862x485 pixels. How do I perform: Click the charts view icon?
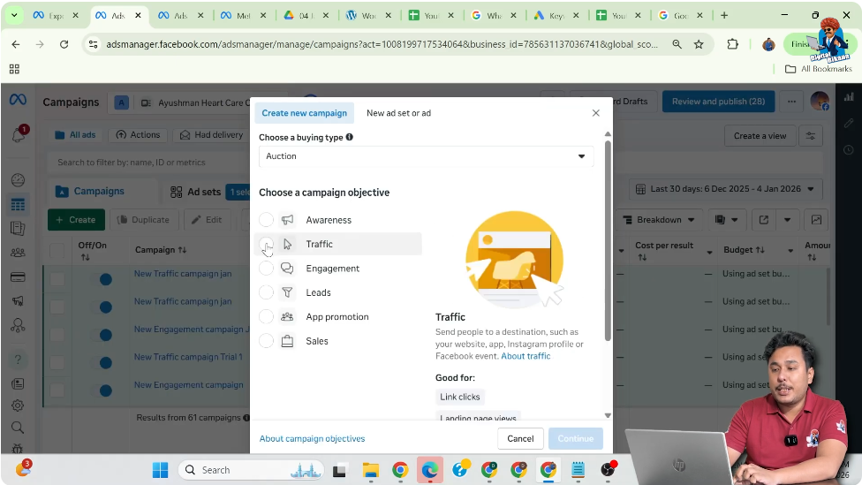coord(816,219)
